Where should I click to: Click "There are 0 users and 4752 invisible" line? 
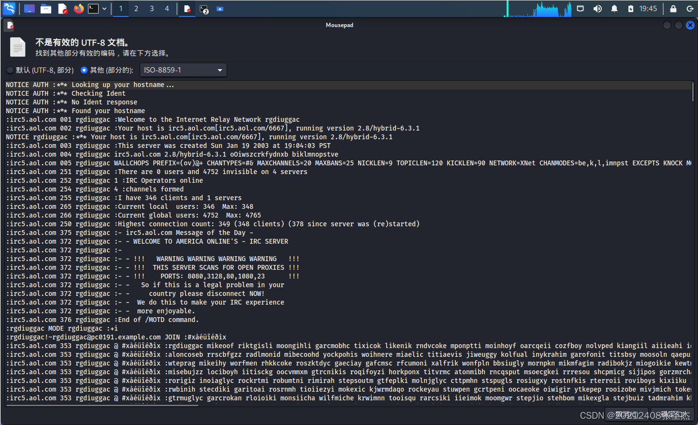click(x=157, y=172)
